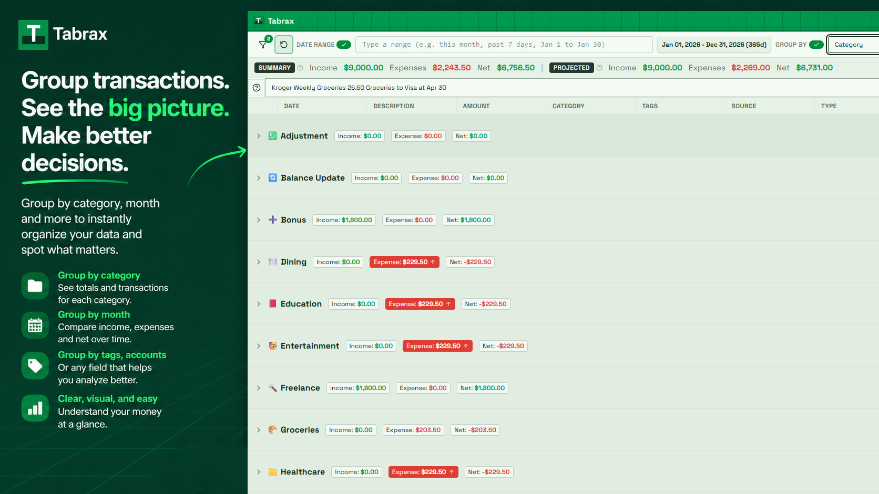879x494 pixels.
Task: Click the large Tabrax logo in banner
Action: click(x=33, y=35)
